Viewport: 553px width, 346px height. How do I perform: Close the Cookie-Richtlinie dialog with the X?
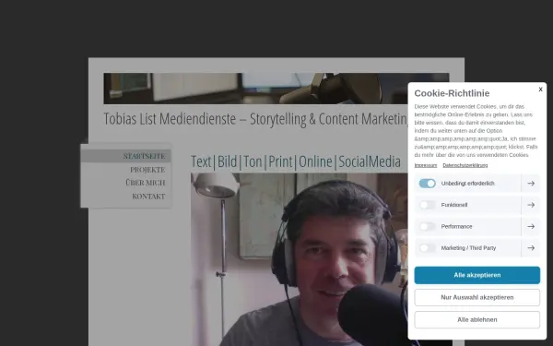[x=540, y=89]
